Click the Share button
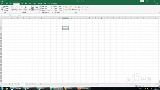160x90 pixels. tap(157, 4)
